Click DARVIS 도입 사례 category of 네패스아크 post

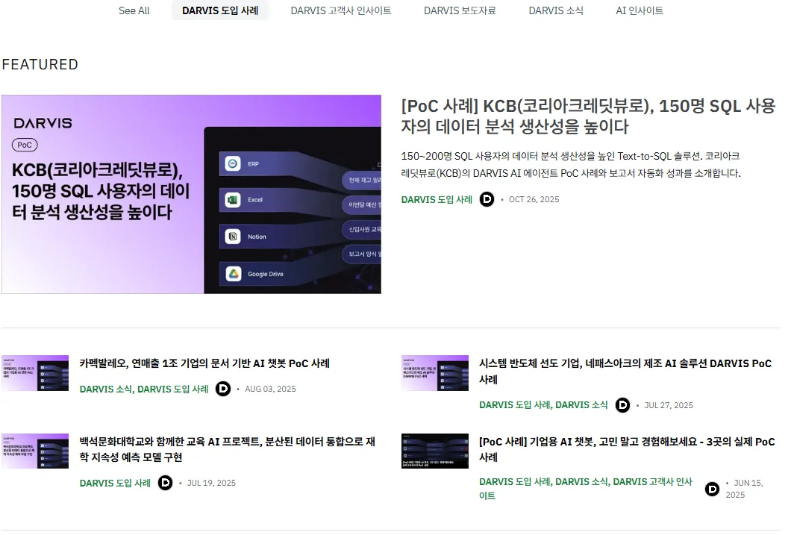[515, 405]
